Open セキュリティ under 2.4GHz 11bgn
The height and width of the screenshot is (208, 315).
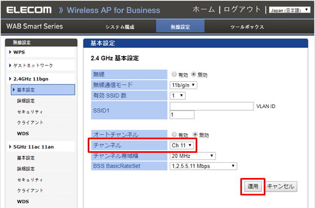[x=30, y=112]
